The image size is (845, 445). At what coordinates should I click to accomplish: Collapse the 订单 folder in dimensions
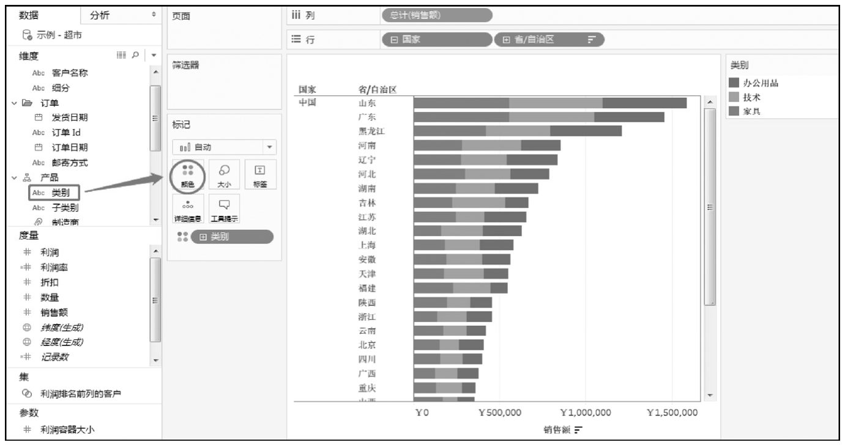[x=15, y=103]
